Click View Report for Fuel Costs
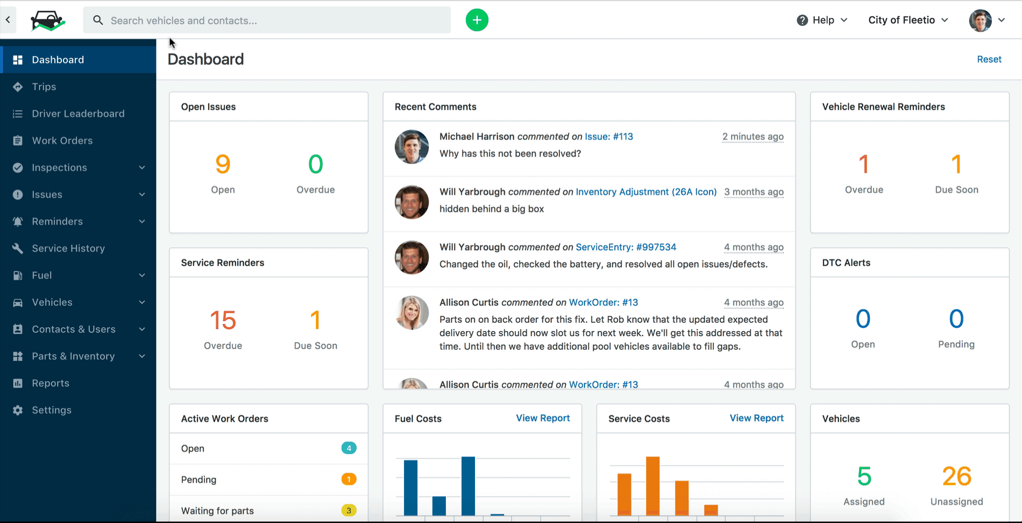 [543, 418]
